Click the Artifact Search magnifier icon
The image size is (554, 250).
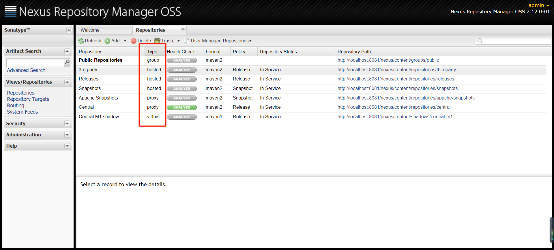pyautogui.click(x=67, y=62)
